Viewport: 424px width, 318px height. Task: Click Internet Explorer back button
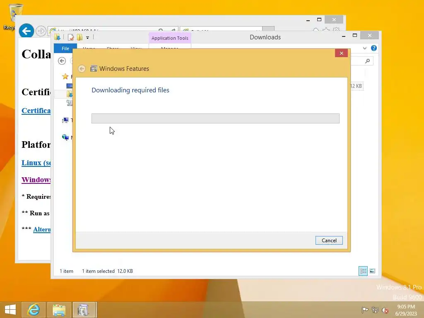(x=26, y=31)
